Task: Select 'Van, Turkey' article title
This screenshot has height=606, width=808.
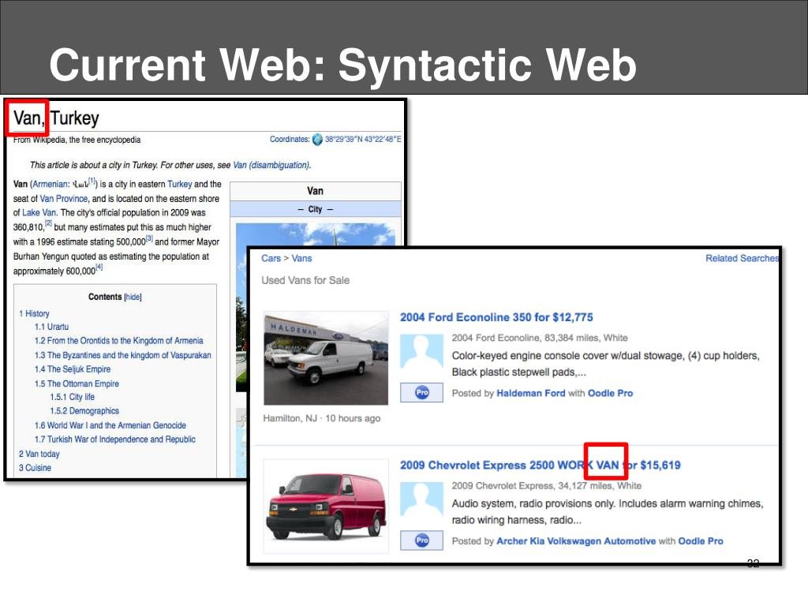Action: click(x=56, y=118)
